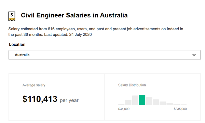Click the first small bar above $34,000
The image size is (205, 123).
tap(121, 104)
